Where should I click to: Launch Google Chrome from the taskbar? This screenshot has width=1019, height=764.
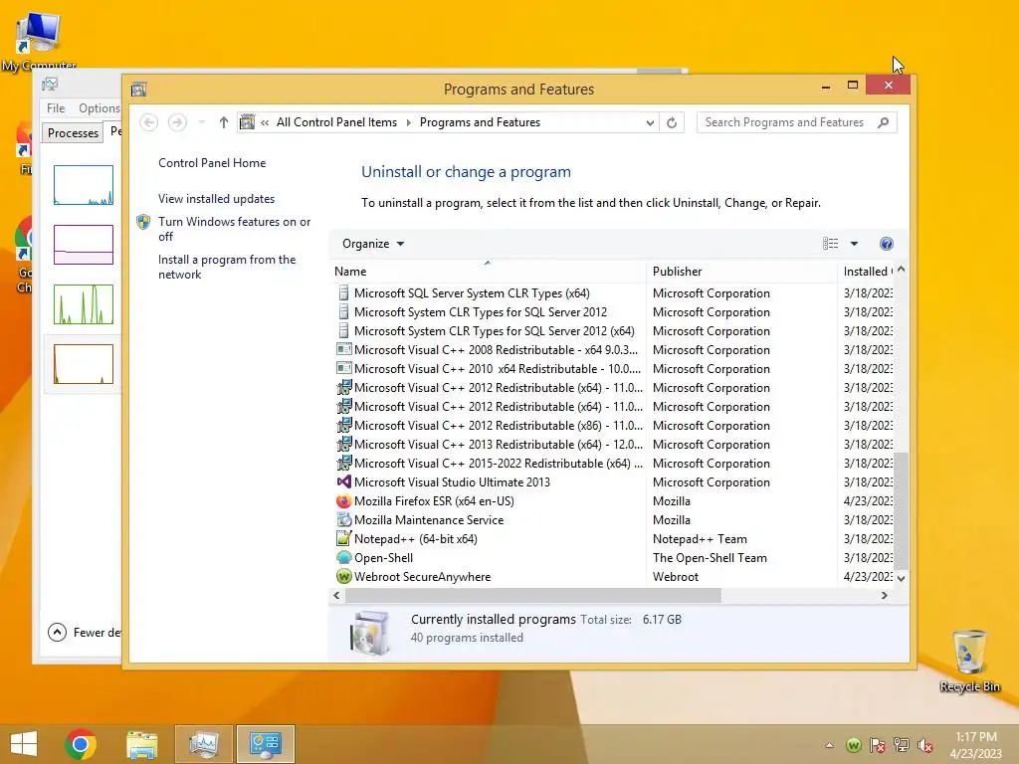81,744
